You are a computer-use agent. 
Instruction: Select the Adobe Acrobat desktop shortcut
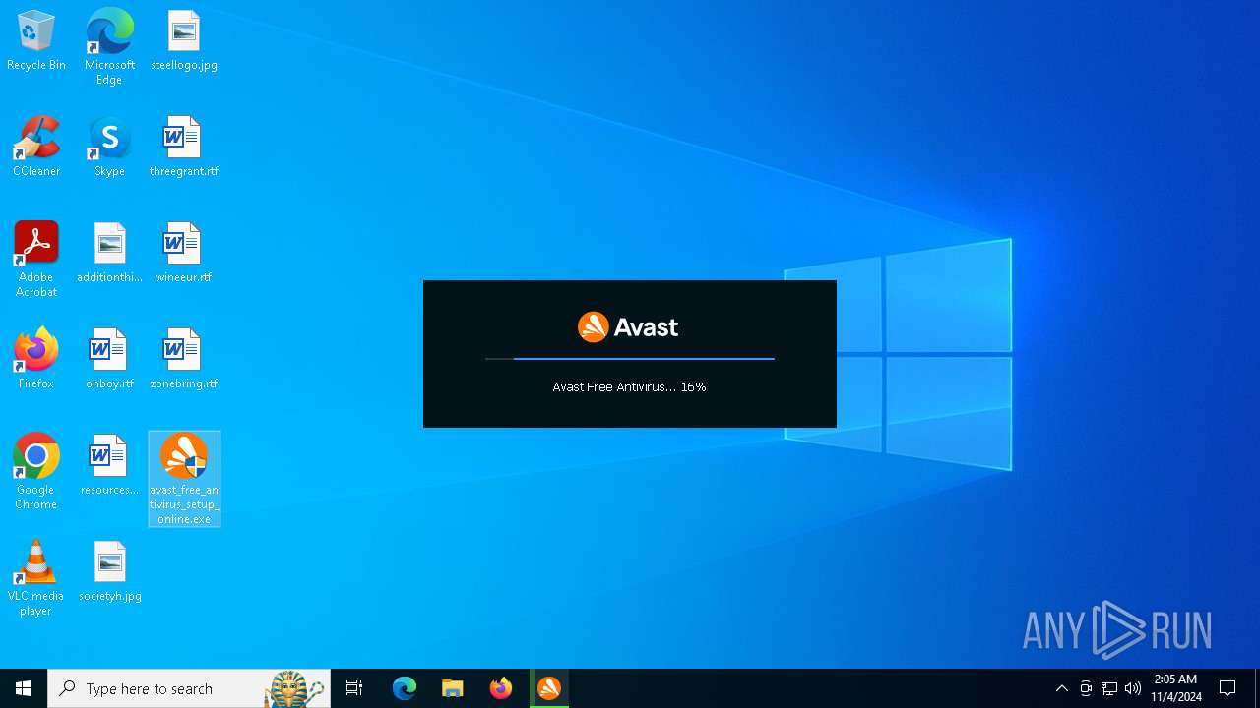(36, 260)
